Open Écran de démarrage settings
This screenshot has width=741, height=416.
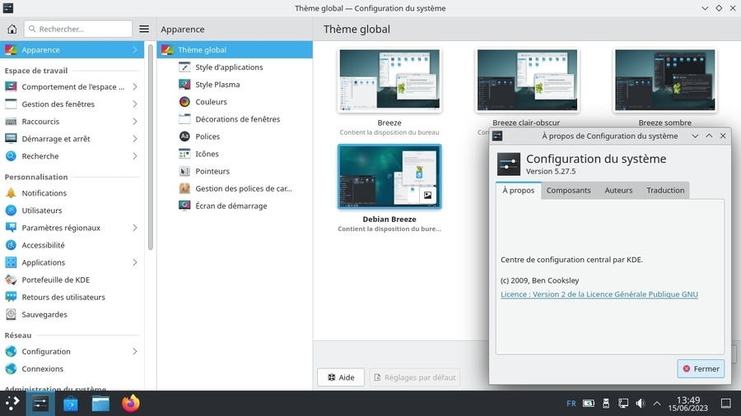235,206
